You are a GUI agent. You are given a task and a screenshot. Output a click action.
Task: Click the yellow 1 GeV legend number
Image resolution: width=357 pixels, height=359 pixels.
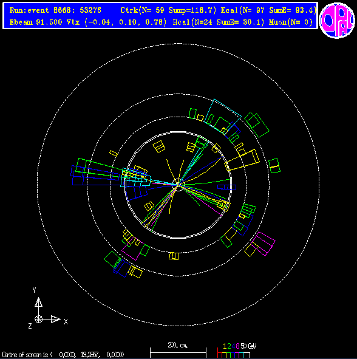[x=225, y=346]
